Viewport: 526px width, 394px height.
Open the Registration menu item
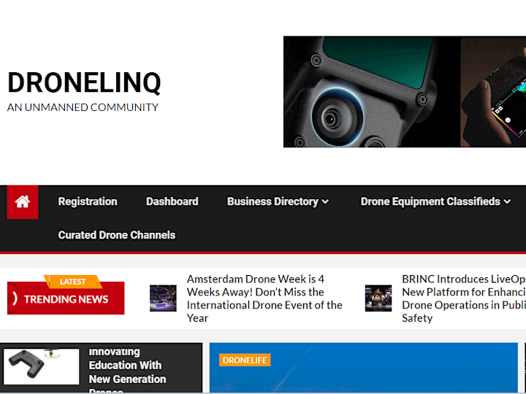coord(88,201)
